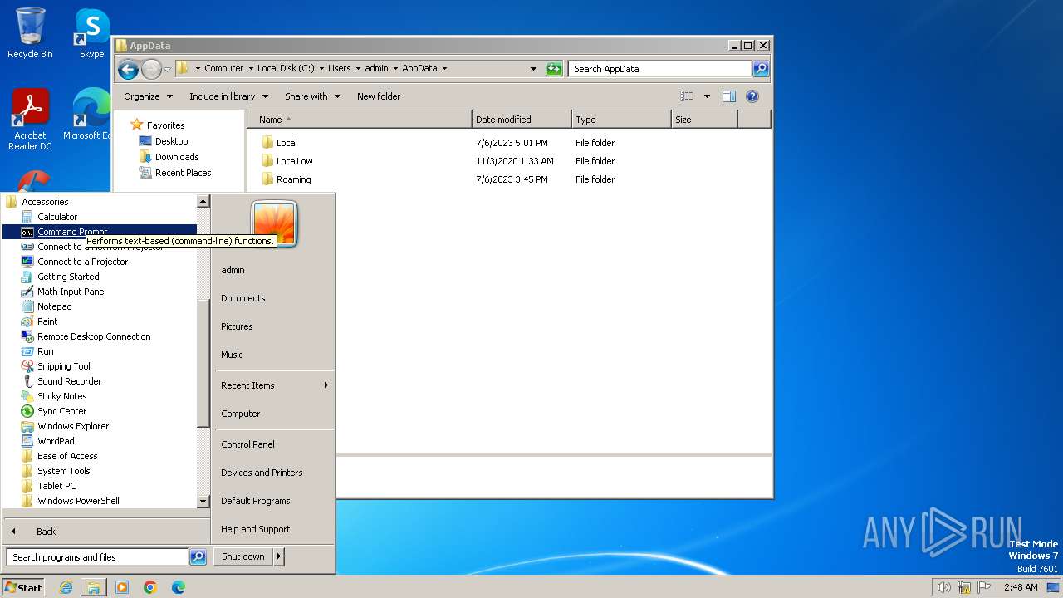Click the Start button
This screenshot has width=1063, height=598.
[x=23, y=587]
